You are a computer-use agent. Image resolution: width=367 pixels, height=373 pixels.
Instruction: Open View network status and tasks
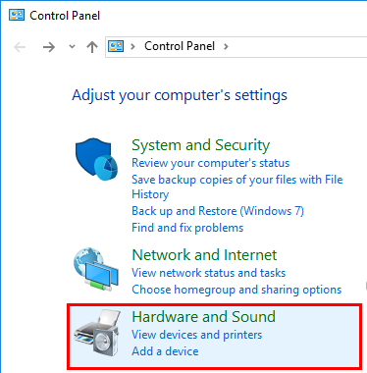(209, 273)
